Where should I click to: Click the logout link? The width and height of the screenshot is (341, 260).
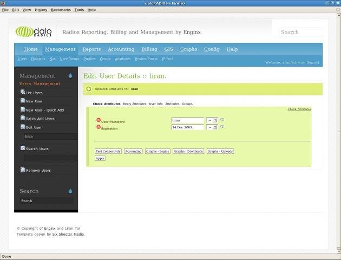pos(313,62)
